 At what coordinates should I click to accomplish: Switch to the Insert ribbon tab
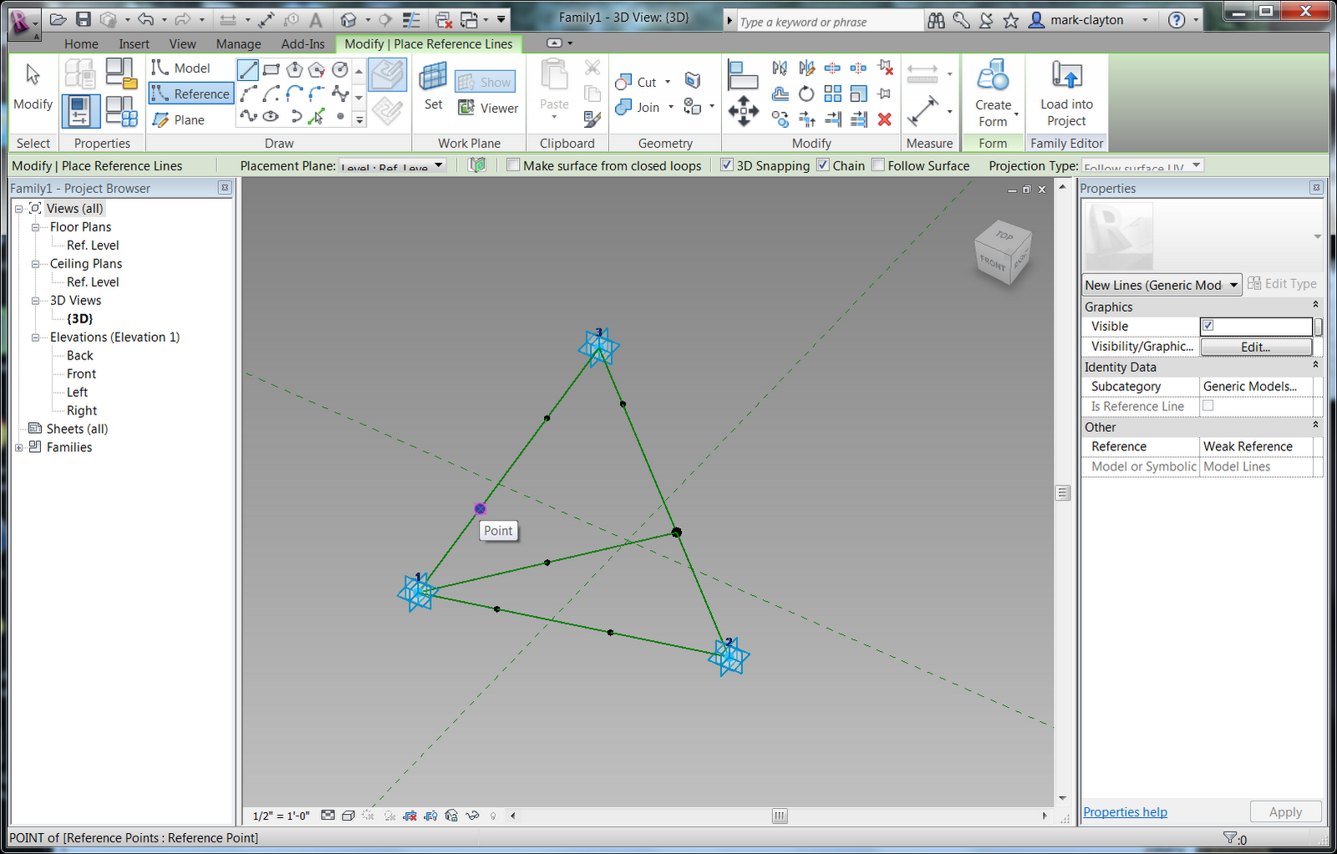(134, 43)
